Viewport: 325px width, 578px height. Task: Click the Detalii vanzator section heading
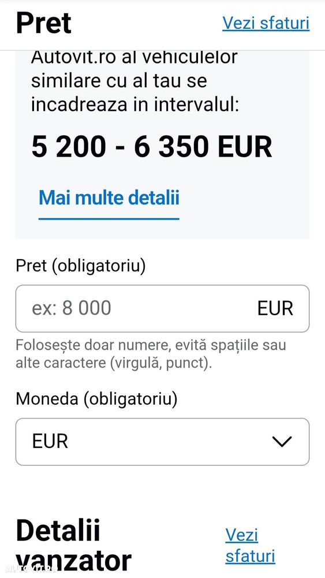74,546
